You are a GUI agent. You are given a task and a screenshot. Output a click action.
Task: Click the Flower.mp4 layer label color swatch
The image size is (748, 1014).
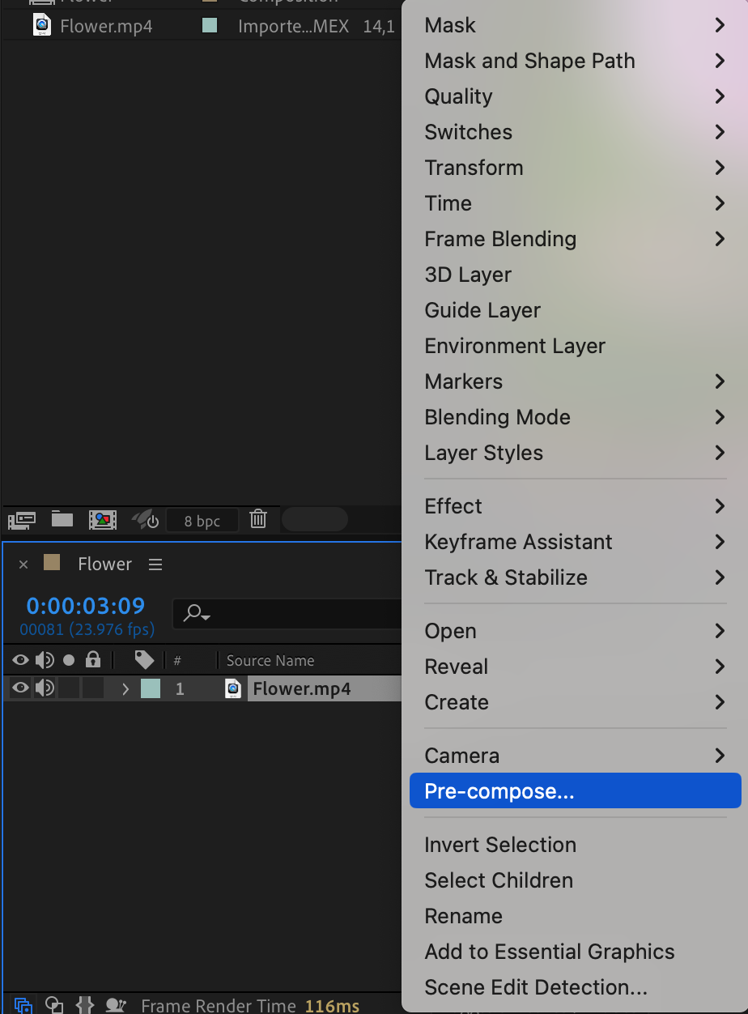(x=151, y=688)
